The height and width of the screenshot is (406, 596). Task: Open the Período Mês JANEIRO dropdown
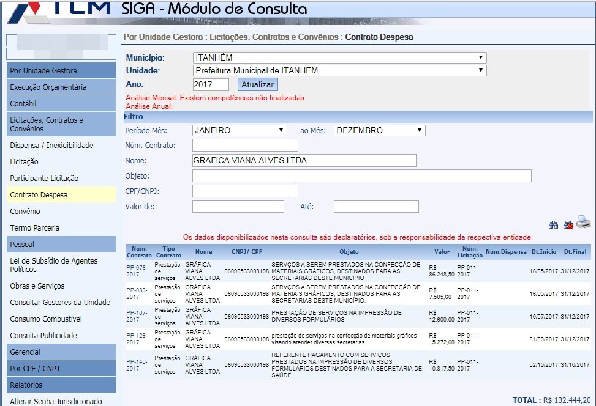pyautogui.click(x=240, y=130)
